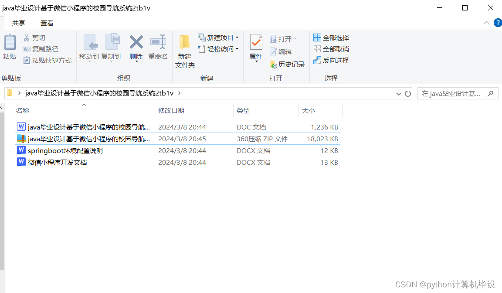The image size is (502, 293).
Task: Expand the Open (打开) dropdown arrow
Action: coord(295,39)
